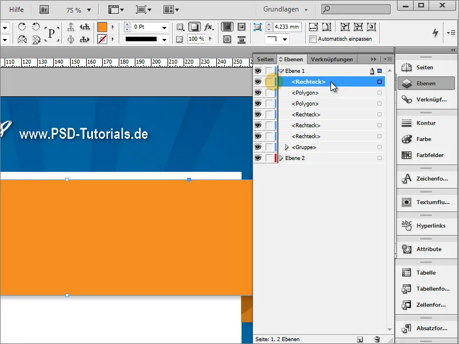
Task: Select next object icon
Action: pyautogui.click(x=84, y=39)
